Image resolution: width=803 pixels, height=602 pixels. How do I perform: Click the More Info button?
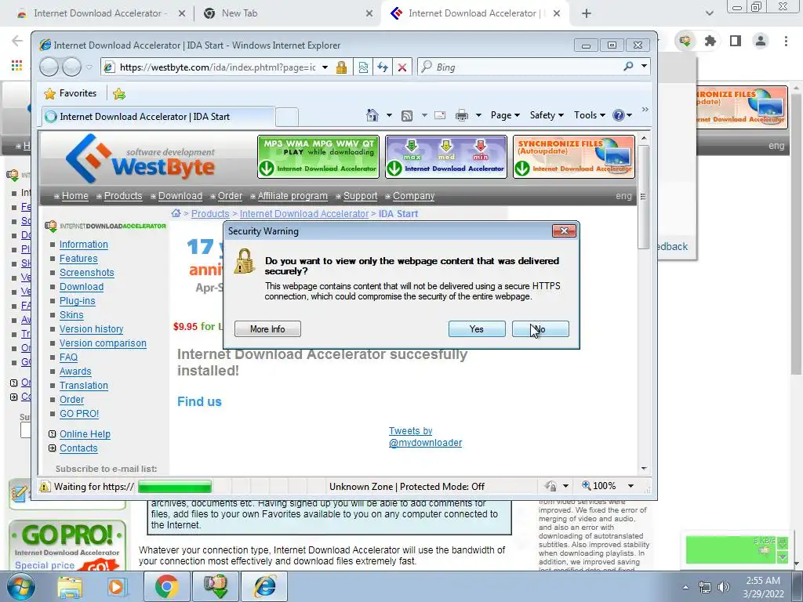point(267,329)
